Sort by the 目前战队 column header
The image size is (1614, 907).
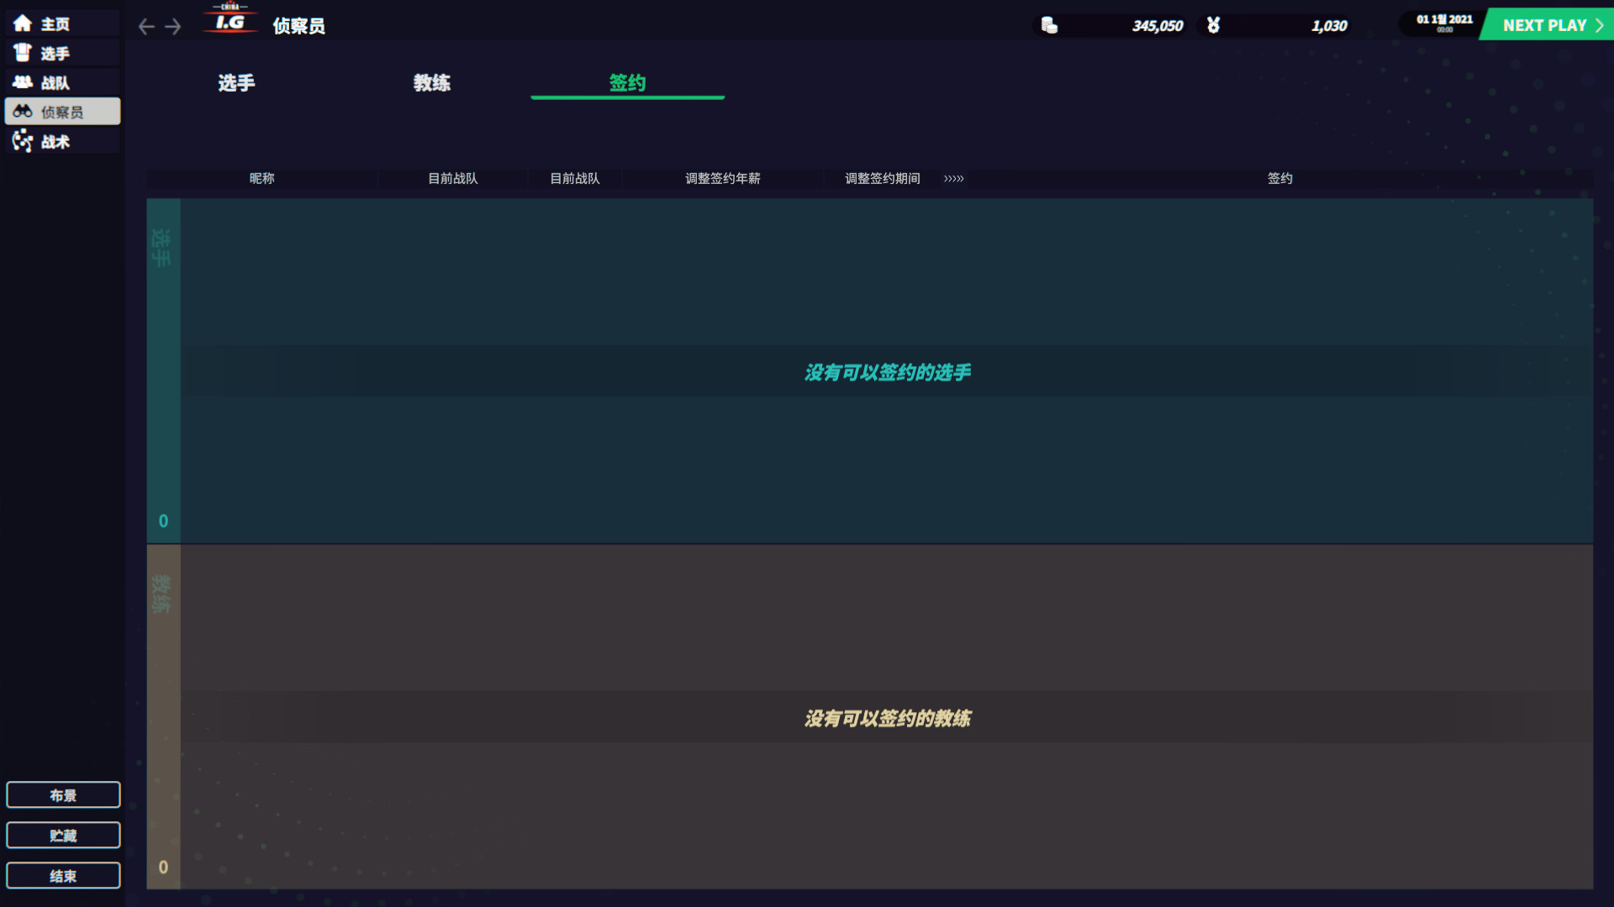point(451,178)
